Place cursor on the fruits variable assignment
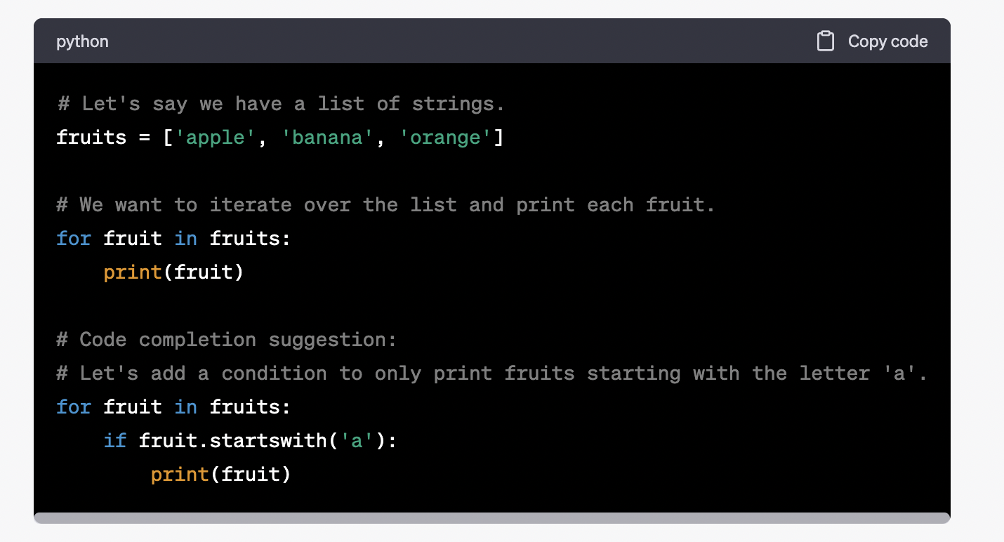 point(91,138)
